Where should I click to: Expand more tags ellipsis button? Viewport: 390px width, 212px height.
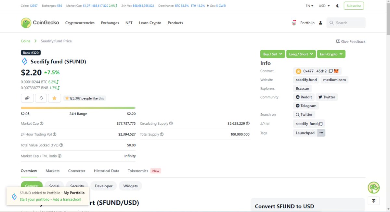pyautogui.click(x=321, y=133)
